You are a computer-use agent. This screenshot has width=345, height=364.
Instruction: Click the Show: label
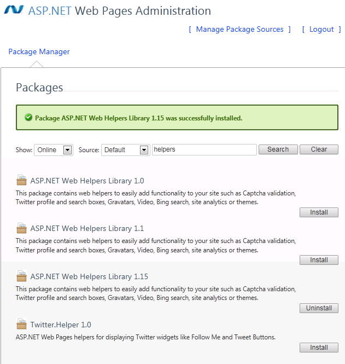[x=24, y=150]
